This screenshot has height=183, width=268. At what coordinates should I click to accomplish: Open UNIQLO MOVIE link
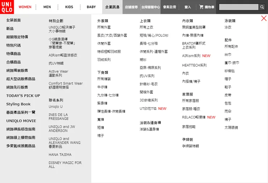21,121
